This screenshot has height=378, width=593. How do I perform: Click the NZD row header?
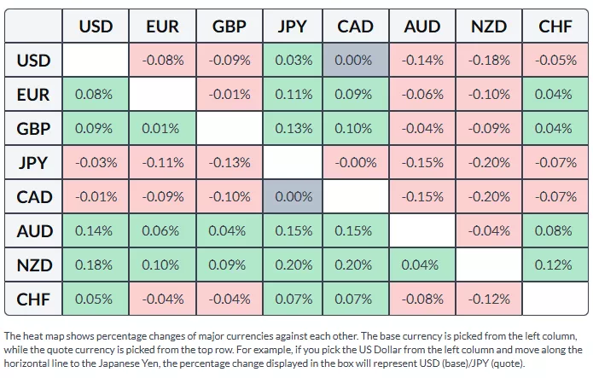[x=34, y=265]
